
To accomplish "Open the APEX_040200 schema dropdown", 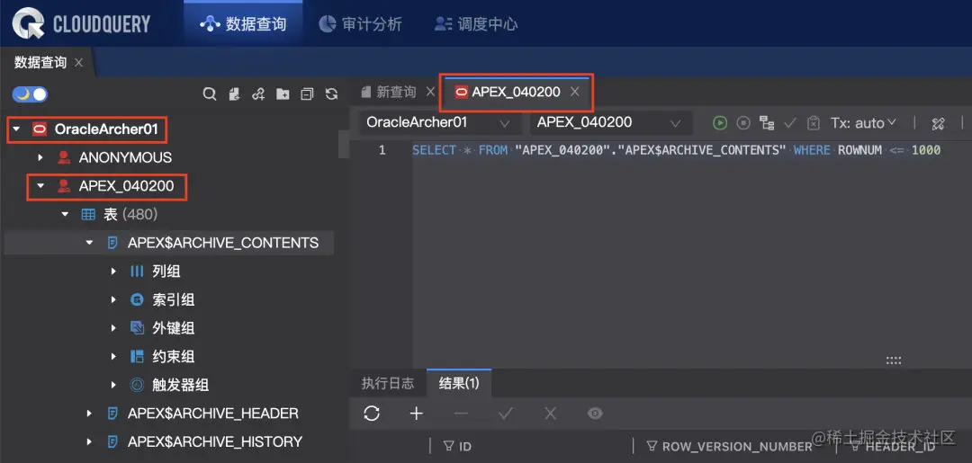I will coord(610,122).
